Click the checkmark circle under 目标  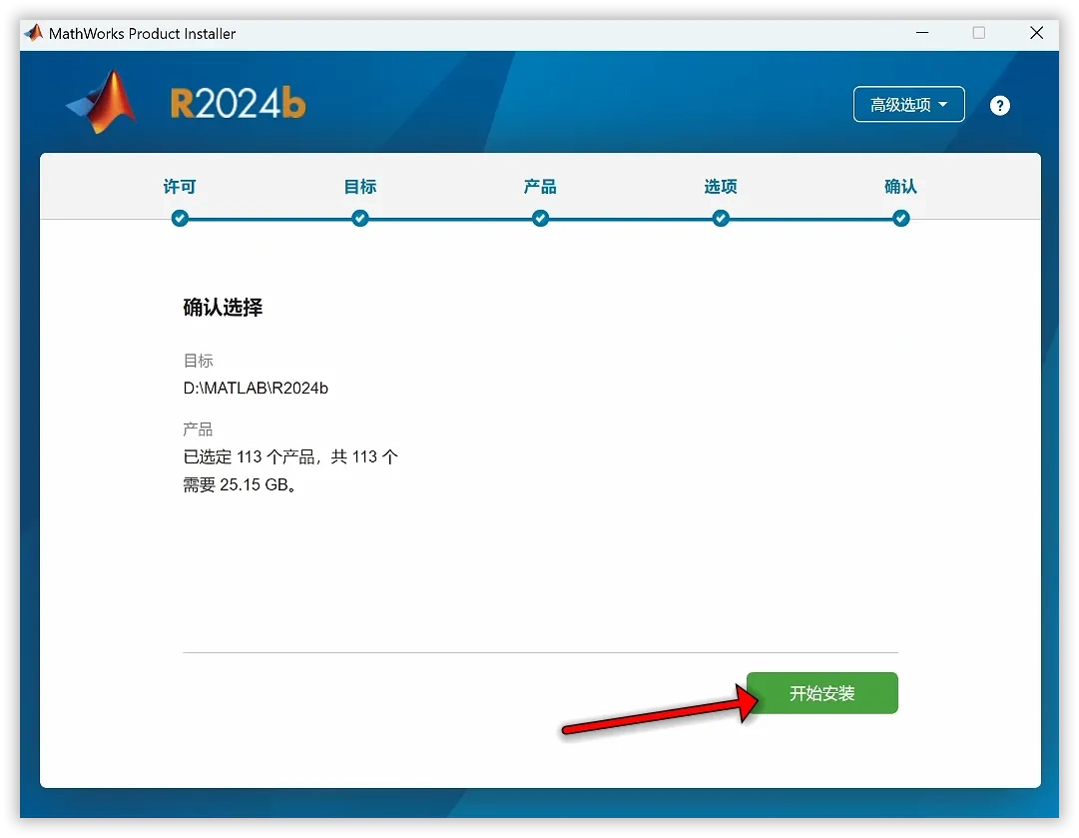point(360,219)
